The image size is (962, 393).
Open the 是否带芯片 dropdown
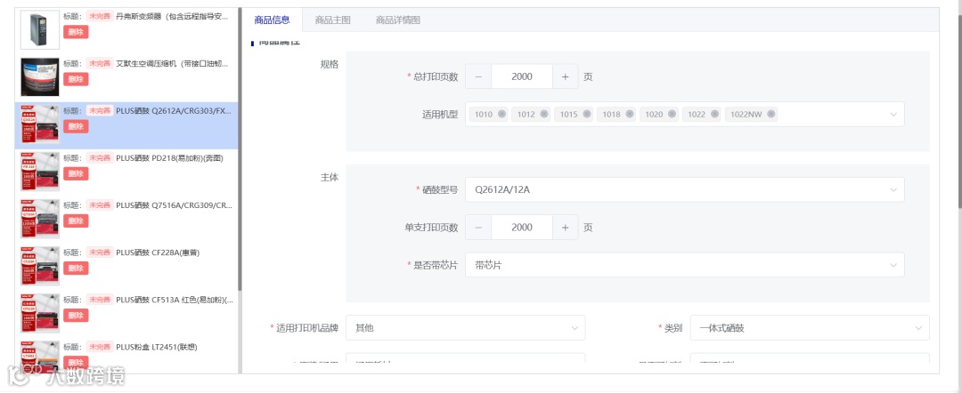685,265
